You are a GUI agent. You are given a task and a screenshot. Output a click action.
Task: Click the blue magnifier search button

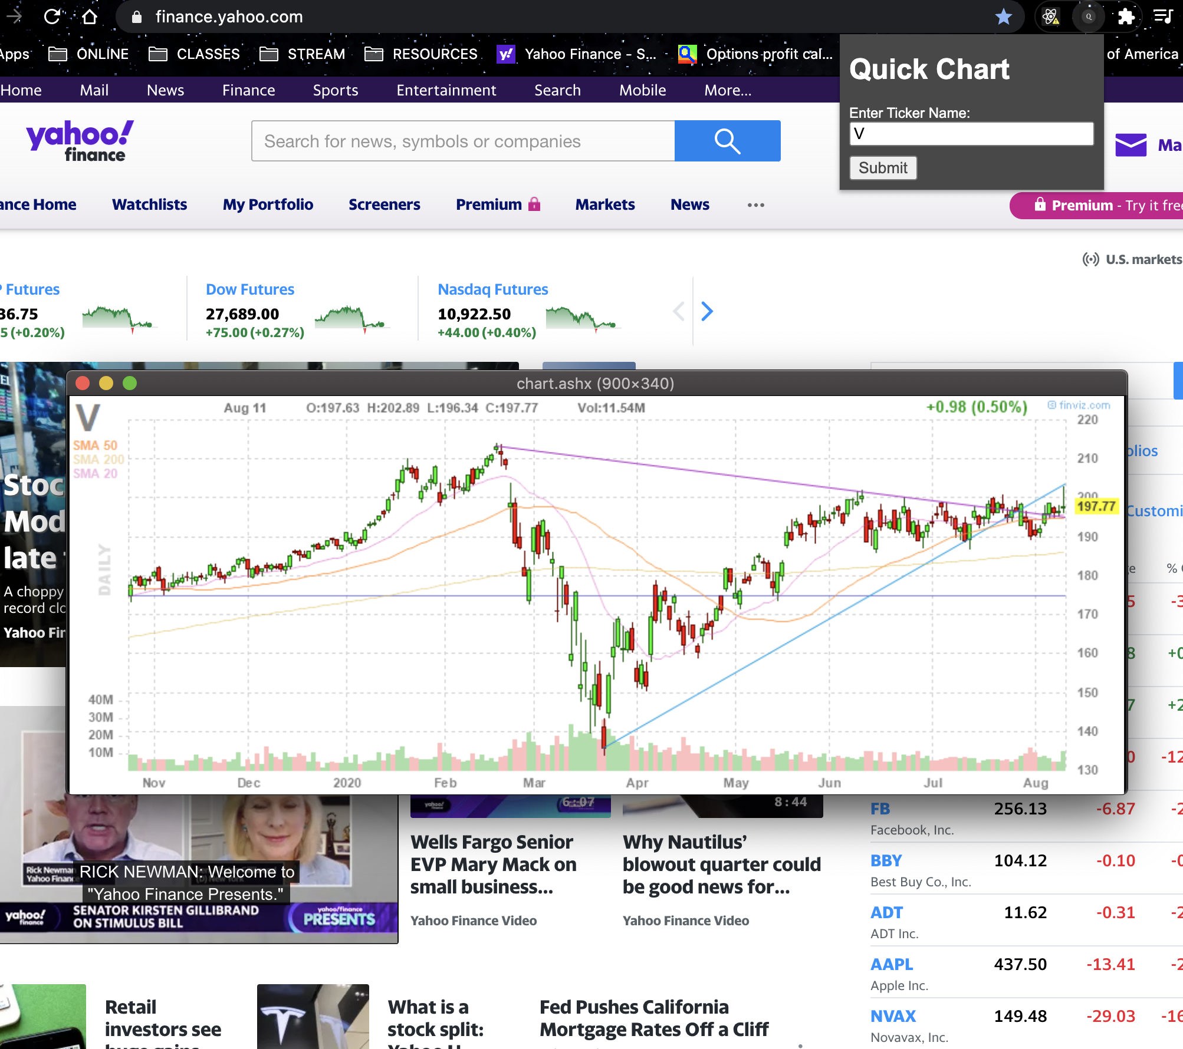tap(727, 141)
